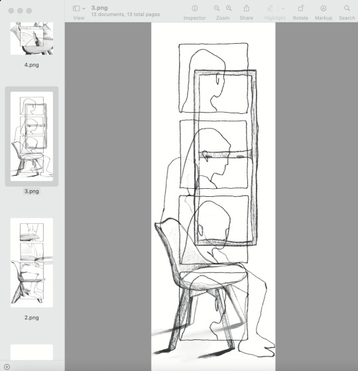
Task: Select the Highlight pen tool
Action: point(270,9)
